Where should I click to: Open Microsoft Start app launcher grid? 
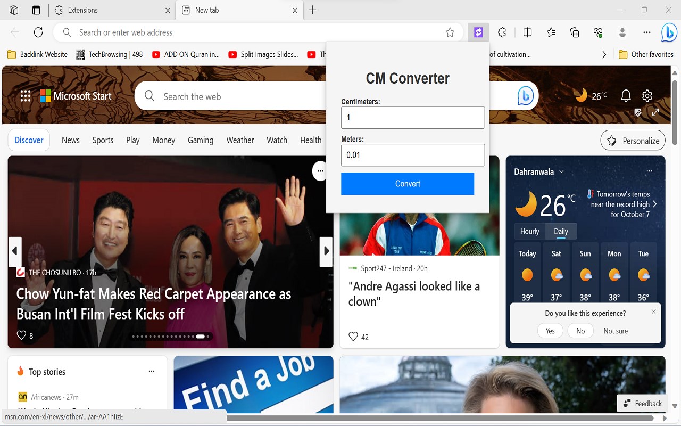(25, 96)
